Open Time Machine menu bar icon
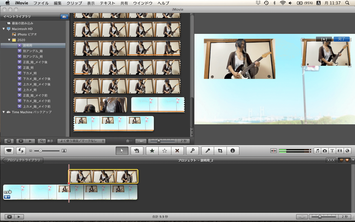This screenshot has width=355, height=222. pyautogui.click(x=266, y=3)
